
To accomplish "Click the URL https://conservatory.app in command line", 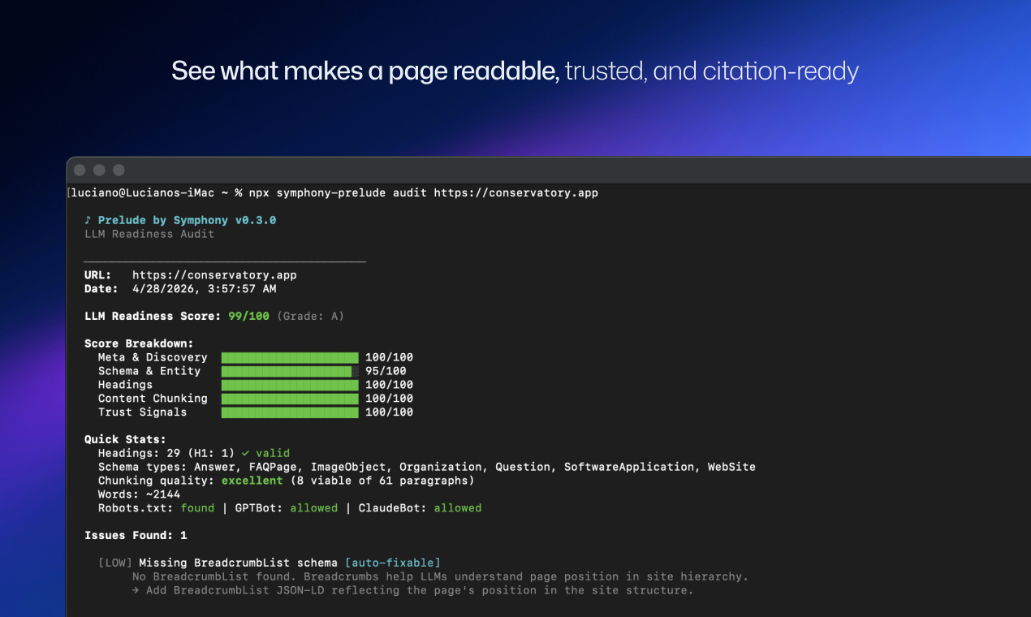I will pyautogui.click(x=516, y=193).
